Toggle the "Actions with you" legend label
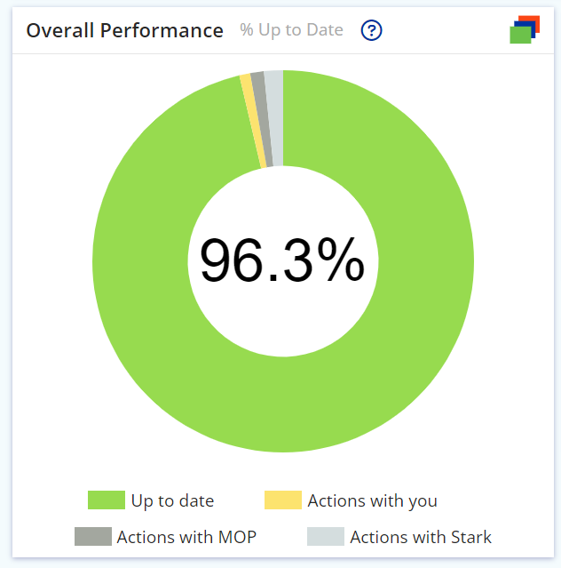 point(372,501)
